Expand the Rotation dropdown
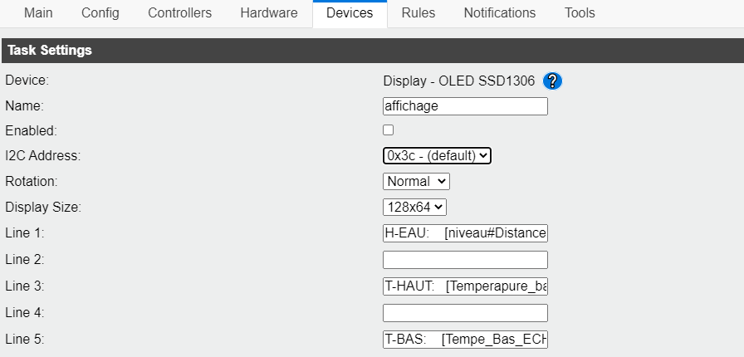This screenshot has width=744, height=357. coord(416,181)
